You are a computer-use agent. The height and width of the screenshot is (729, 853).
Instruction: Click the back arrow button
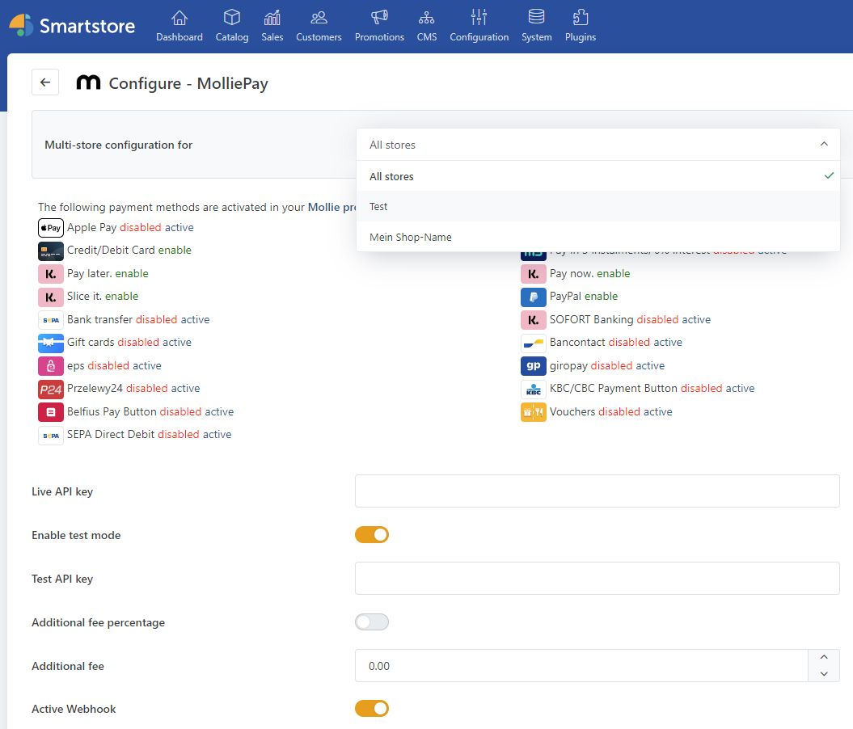[x=45, y=82]
